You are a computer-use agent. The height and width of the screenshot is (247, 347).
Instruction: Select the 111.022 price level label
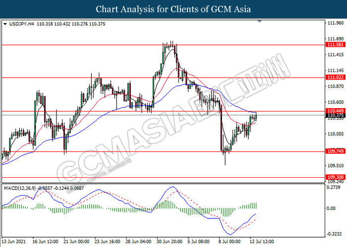(336, 78)
